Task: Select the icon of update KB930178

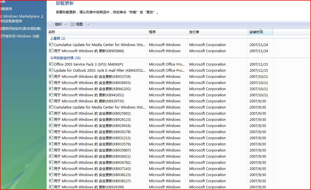Action: pyautogui.click(x=51, y=132)
